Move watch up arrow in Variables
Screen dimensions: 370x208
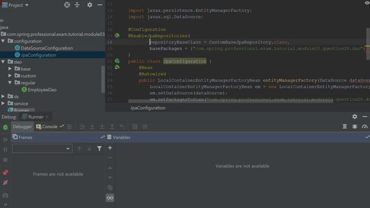pyautogui.click(x=110, y=168)
